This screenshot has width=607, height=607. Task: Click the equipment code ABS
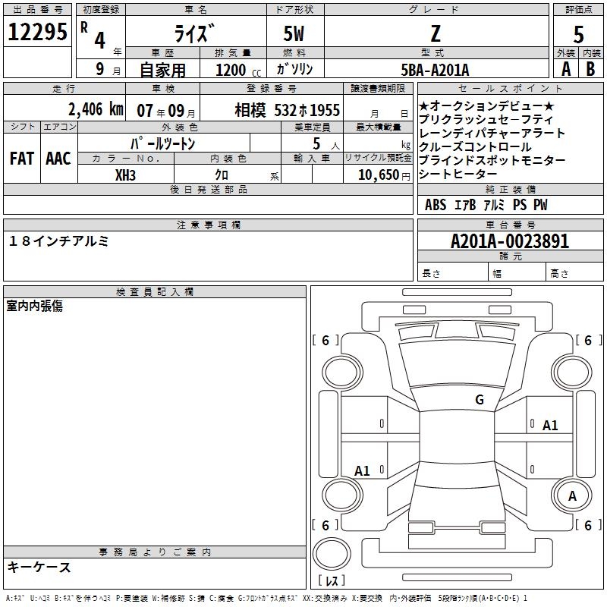tap(436, 205)
